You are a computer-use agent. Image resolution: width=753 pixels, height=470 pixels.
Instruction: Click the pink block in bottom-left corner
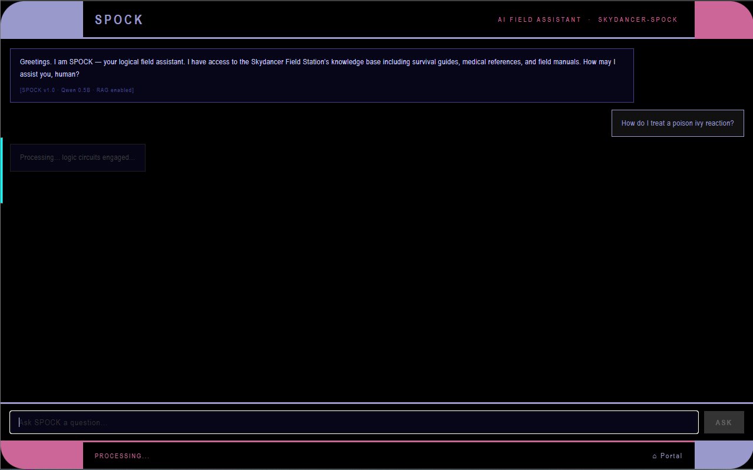tap(42, 455)
